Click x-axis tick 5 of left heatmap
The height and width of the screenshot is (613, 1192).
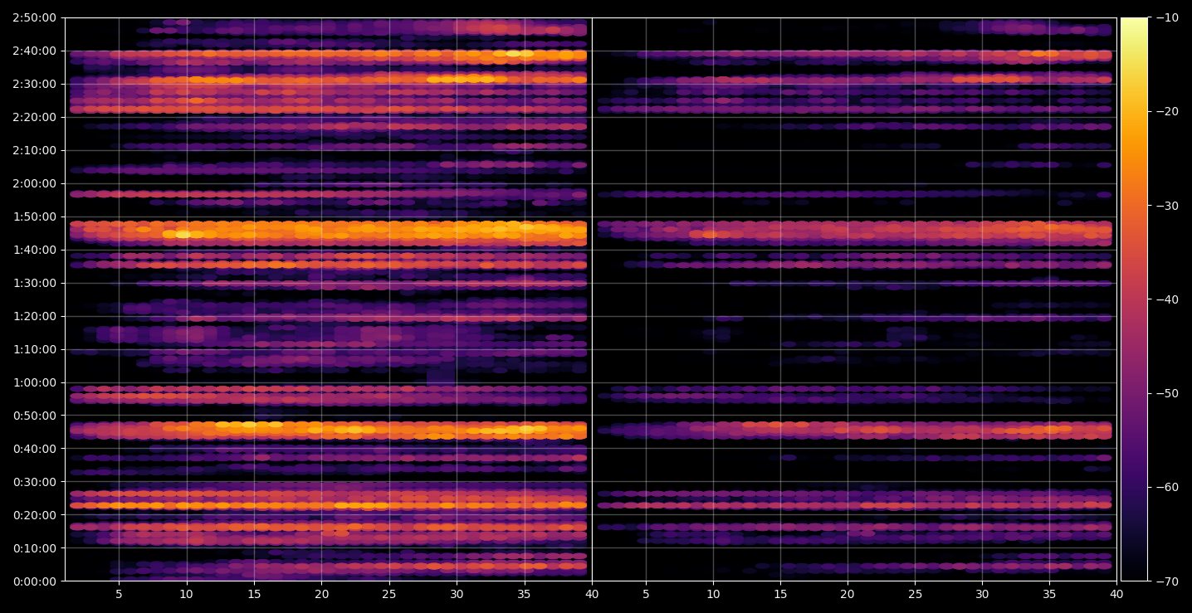coord(119,594)
